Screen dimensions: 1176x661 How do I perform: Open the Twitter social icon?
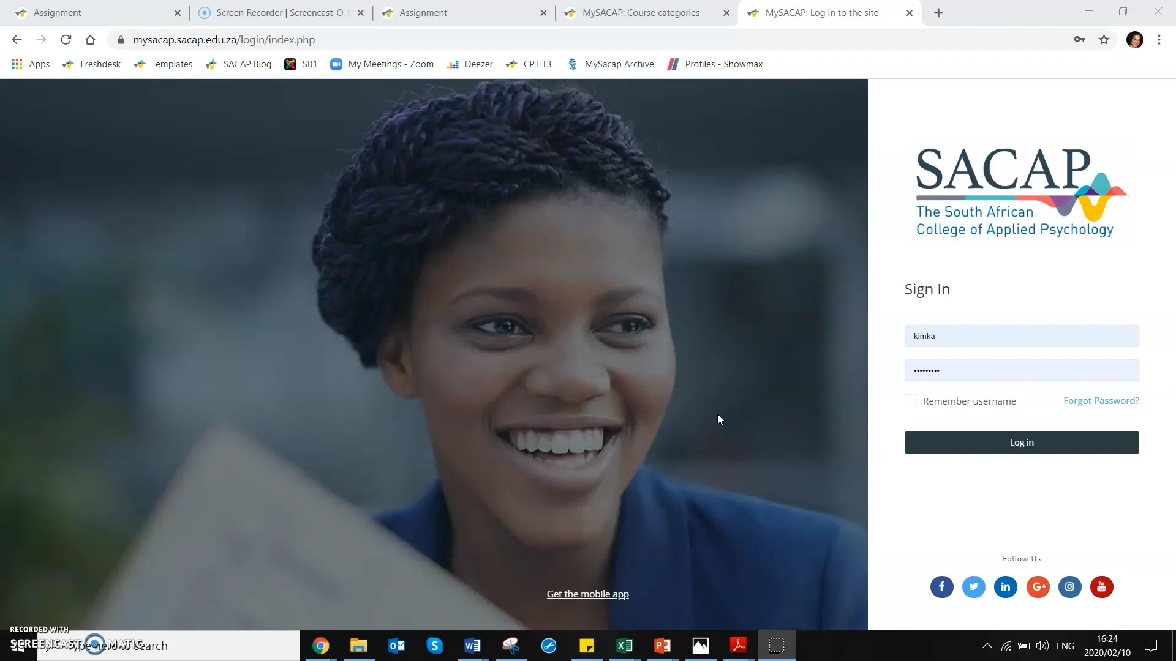(973, 586)
